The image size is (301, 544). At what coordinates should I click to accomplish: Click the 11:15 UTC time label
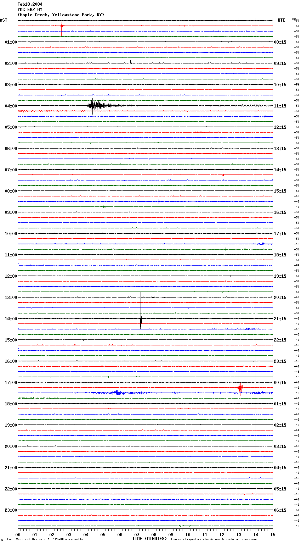pos(280,106)
